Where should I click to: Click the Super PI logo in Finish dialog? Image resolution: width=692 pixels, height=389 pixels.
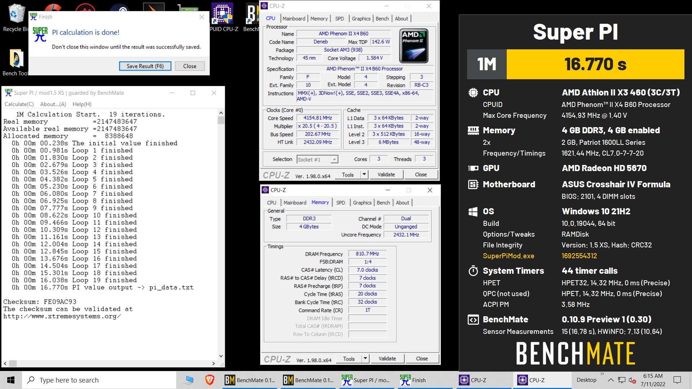click(x=40, y=35)
